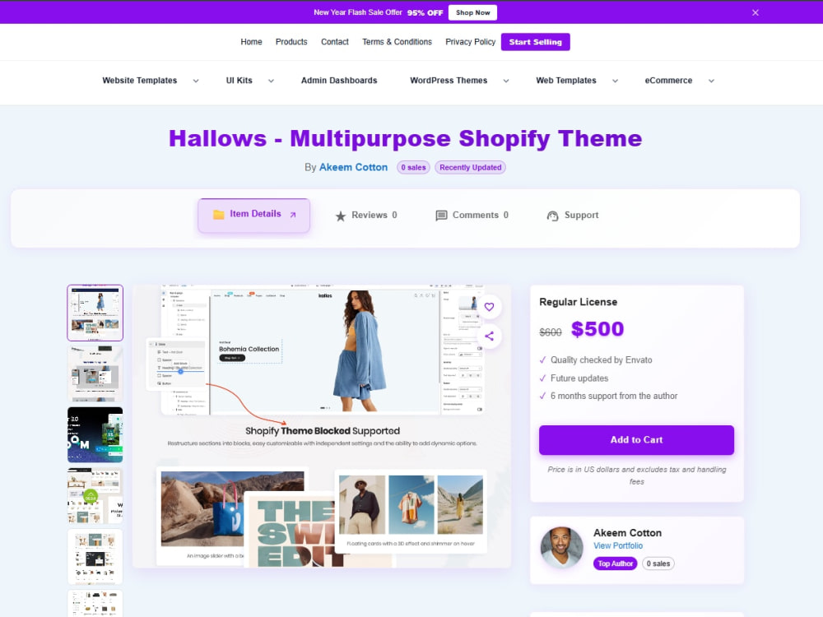Switch to the Reviews tab

tap(366, 215)
